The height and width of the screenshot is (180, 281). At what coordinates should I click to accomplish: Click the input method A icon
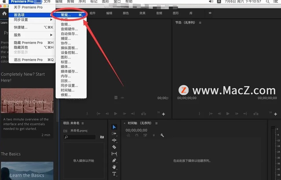click(219, 1)
